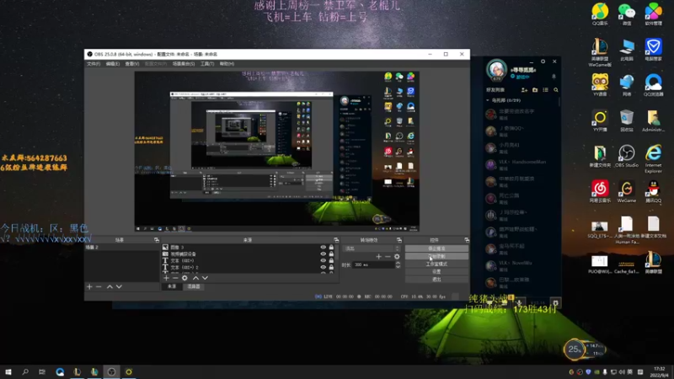Open 编辑(E) menu in OBS
The height and width of the screenshot is (379, 674).
(113, 64)
